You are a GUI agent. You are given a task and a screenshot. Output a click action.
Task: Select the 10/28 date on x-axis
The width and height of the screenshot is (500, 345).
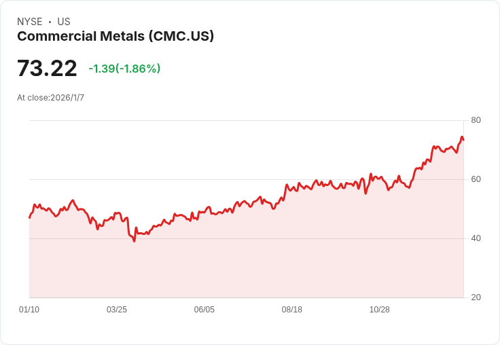coord(380,310)
